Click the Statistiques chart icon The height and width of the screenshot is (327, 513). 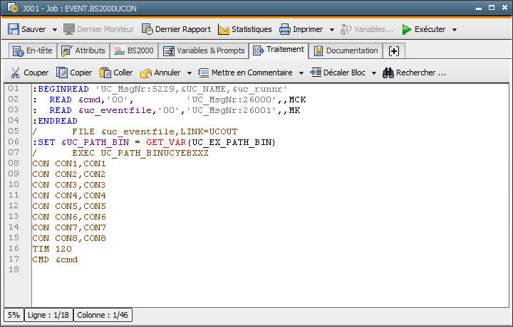point(224,29)
